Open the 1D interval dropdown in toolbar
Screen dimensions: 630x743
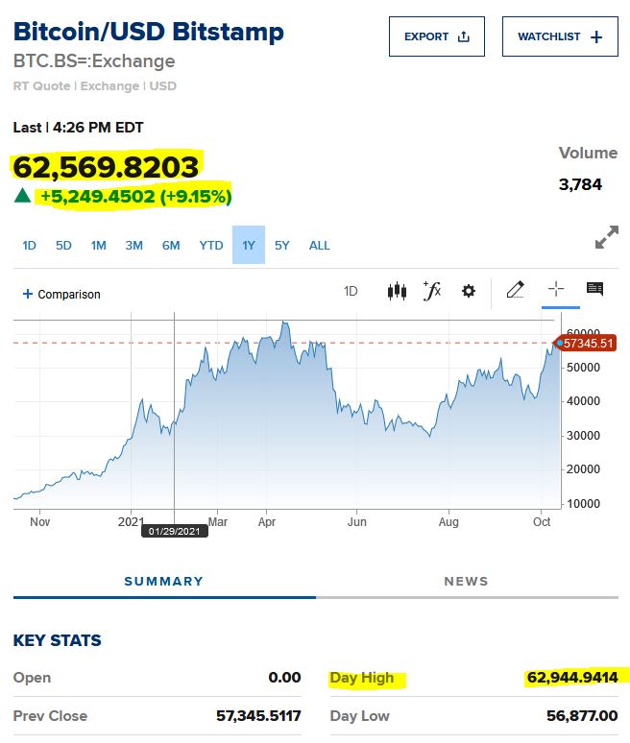point(351,291)
